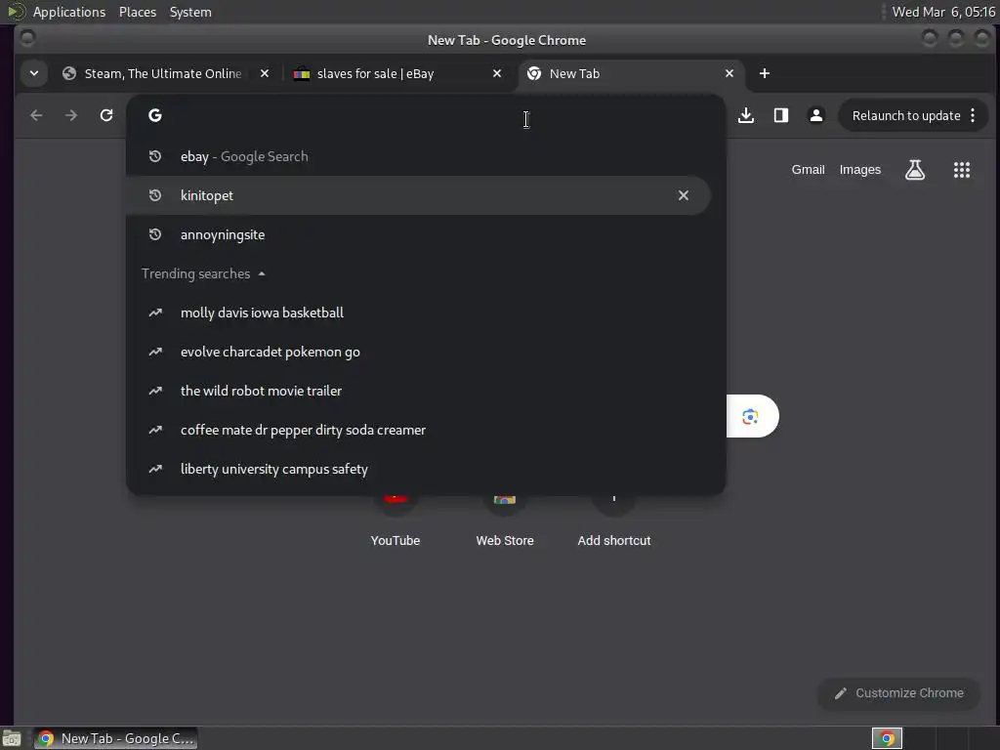Select the kinitopet history suggestion

tap(418, 195)
